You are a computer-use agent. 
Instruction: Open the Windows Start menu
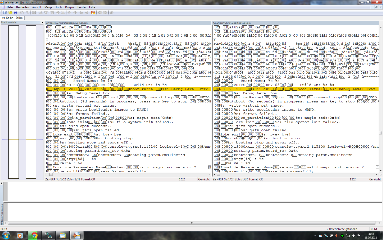[x=6, y=235]
